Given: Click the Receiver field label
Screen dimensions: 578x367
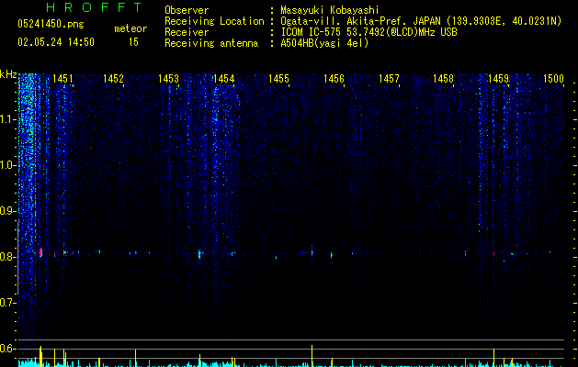Looking at the screenshot, I should (187, 32).
